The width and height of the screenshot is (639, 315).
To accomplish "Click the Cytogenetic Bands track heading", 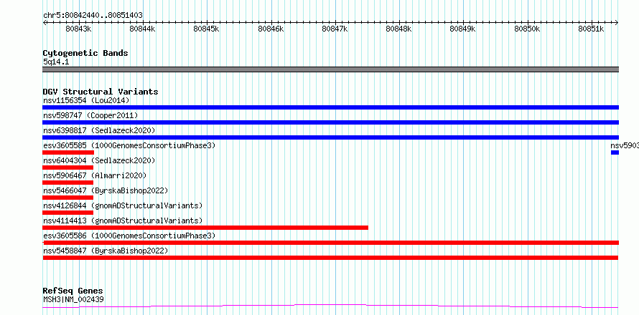I will point(85,53).
